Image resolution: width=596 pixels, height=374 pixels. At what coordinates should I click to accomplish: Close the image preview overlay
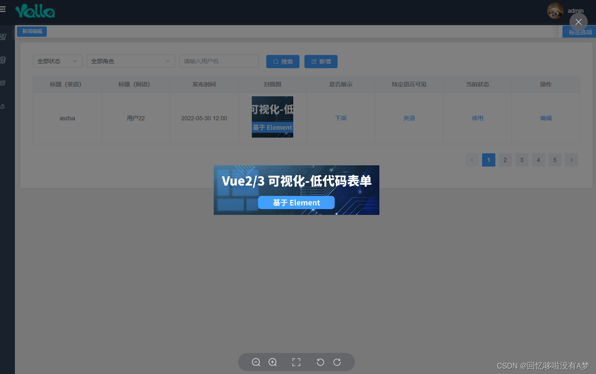579,22
